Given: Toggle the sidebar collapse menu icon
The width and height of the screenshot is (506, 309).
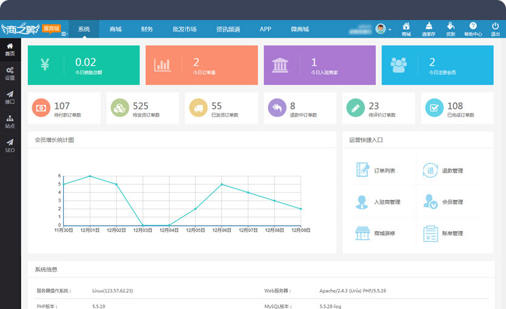Looking at the screenshot, I should pyautogui.click(x=64, y=33).
